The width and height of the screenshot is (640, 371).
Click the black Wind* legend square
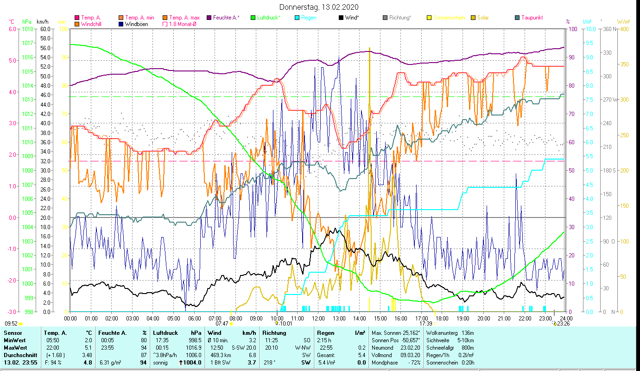pyautogui.click(x=341, y=18)
